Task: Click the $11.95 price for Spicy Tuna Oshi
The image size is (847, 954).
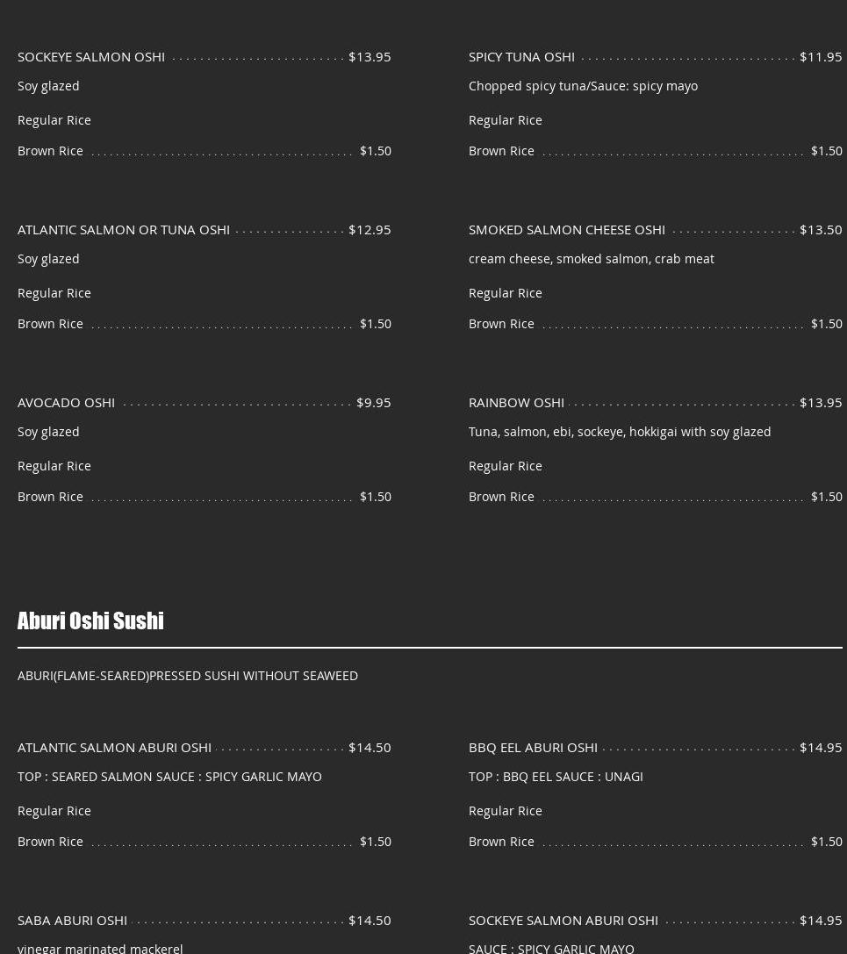Action: point(821,56)
